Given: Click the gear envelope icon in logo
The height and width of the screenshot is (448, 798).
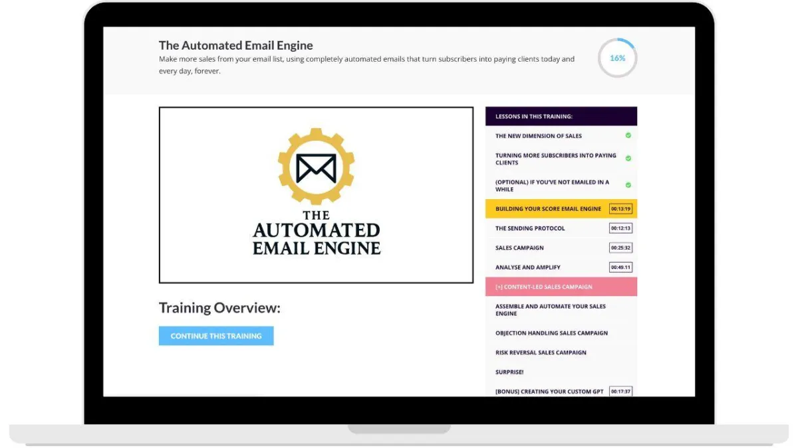Looking at the screenshot, I should point(316,167).
